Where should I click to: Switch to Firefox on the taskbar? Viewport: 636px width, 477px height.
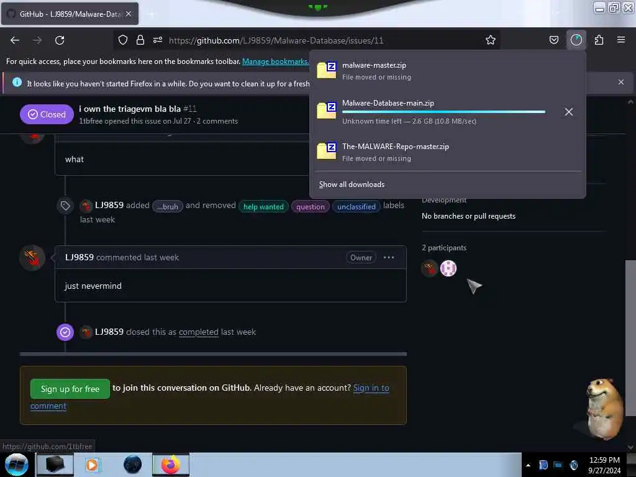click(170, 465)
